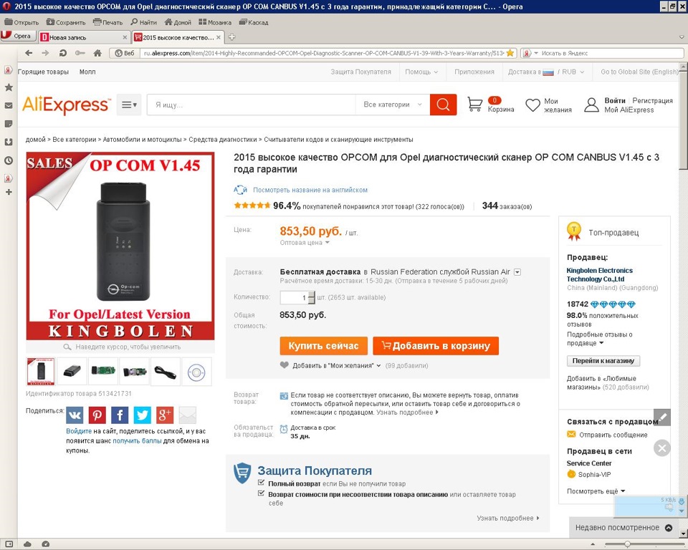688x550 pixels.
Task: Click Открыть in the toolbar
Action: pyautogui.click(x=21, y=22)
